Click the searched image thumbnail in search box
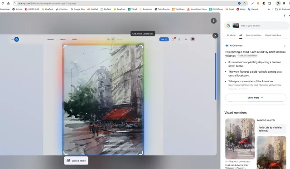 pos(236,25)
